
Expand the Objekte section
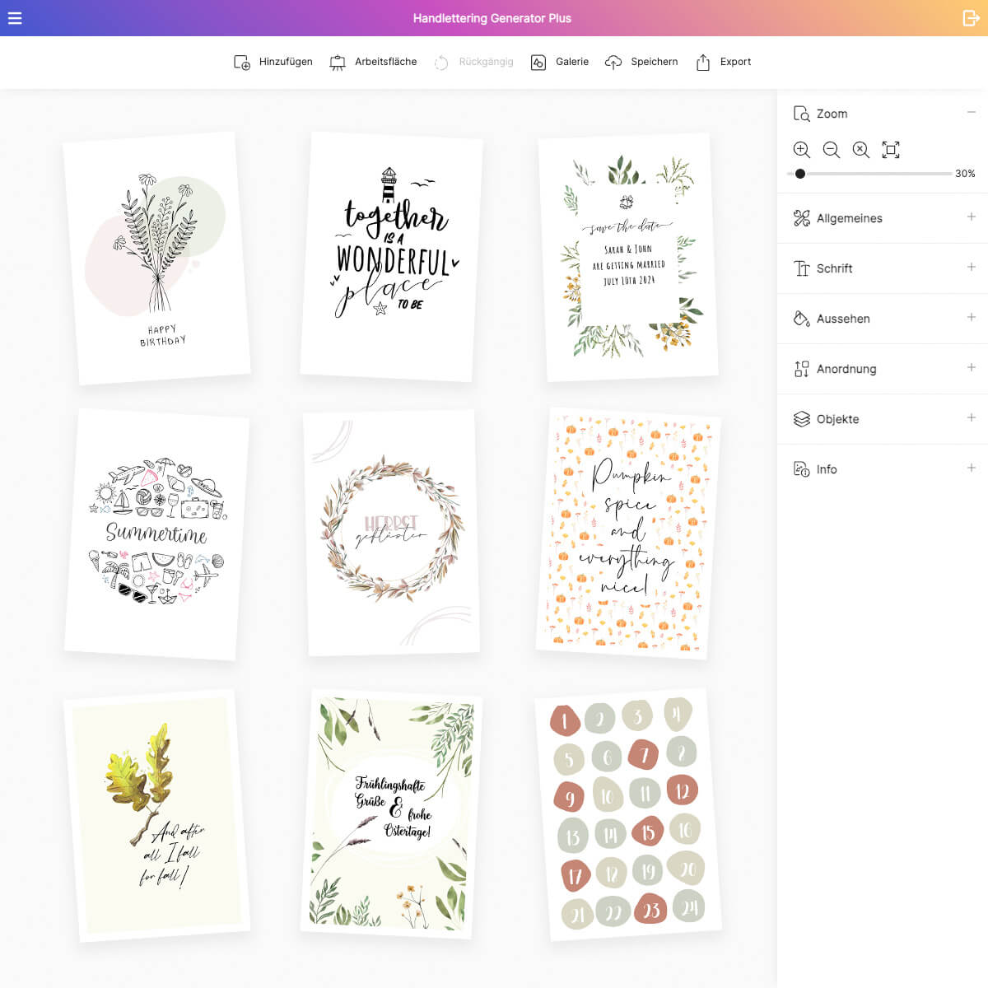972,417
